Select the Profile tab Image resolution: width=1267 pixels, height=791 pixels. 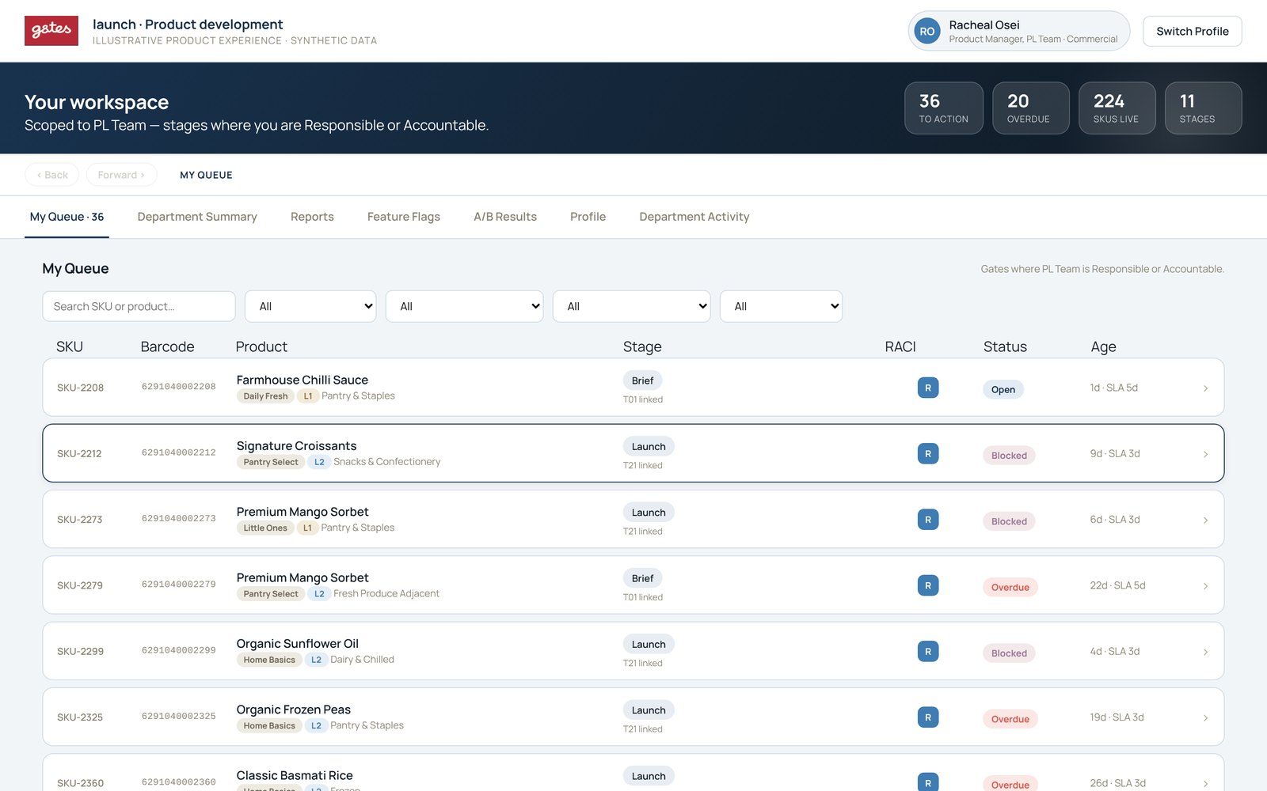[588, 217]
